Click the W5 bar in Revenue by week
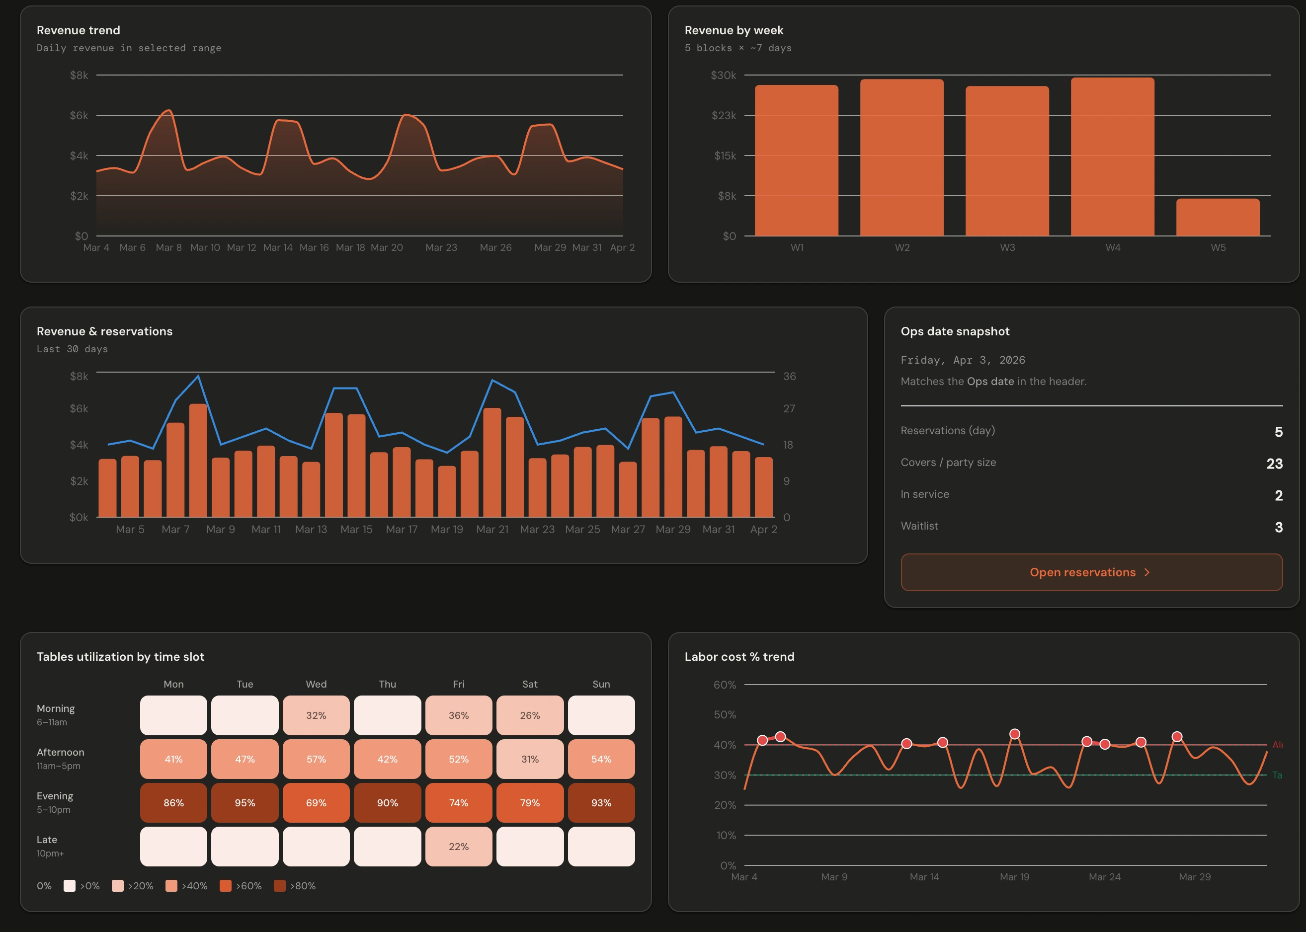 pyautogui.click(x=1218, y=217)
